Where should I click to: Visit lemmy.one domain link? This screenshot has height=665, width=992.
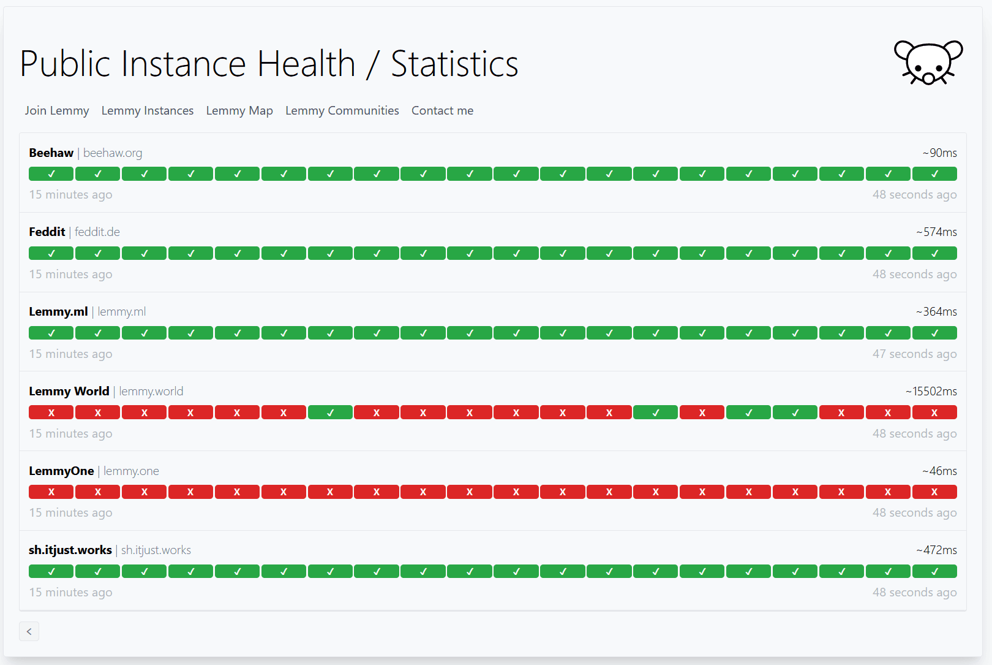131,471
